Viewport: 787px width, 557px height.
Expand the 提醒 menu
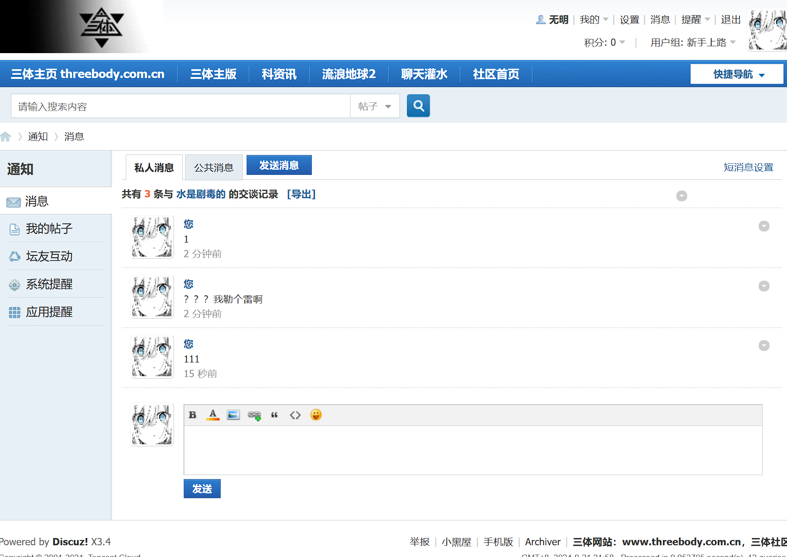pos(695,19)
